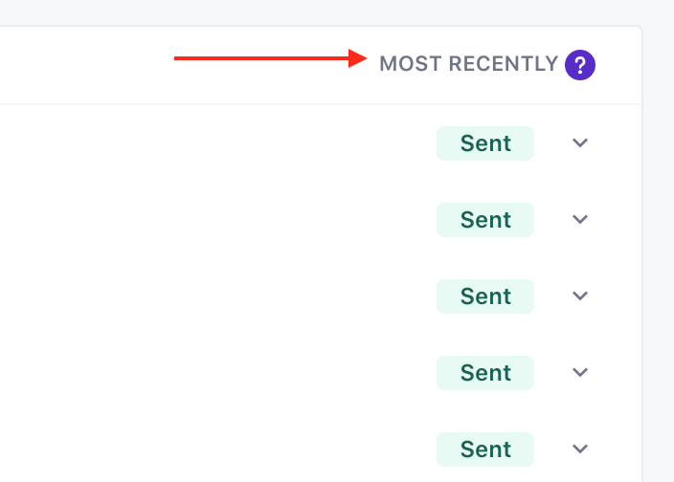674x482 pixels.
Task: Click the third Sent status badge
Action: (485, 296)
